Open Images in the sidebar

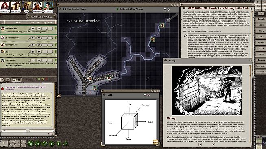click(x=261, y=60)
